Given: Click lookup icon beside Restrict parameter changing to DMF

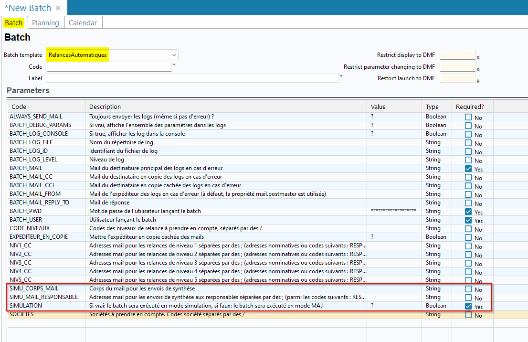Looking at the screenshot, I should click(x=478, y=70).
